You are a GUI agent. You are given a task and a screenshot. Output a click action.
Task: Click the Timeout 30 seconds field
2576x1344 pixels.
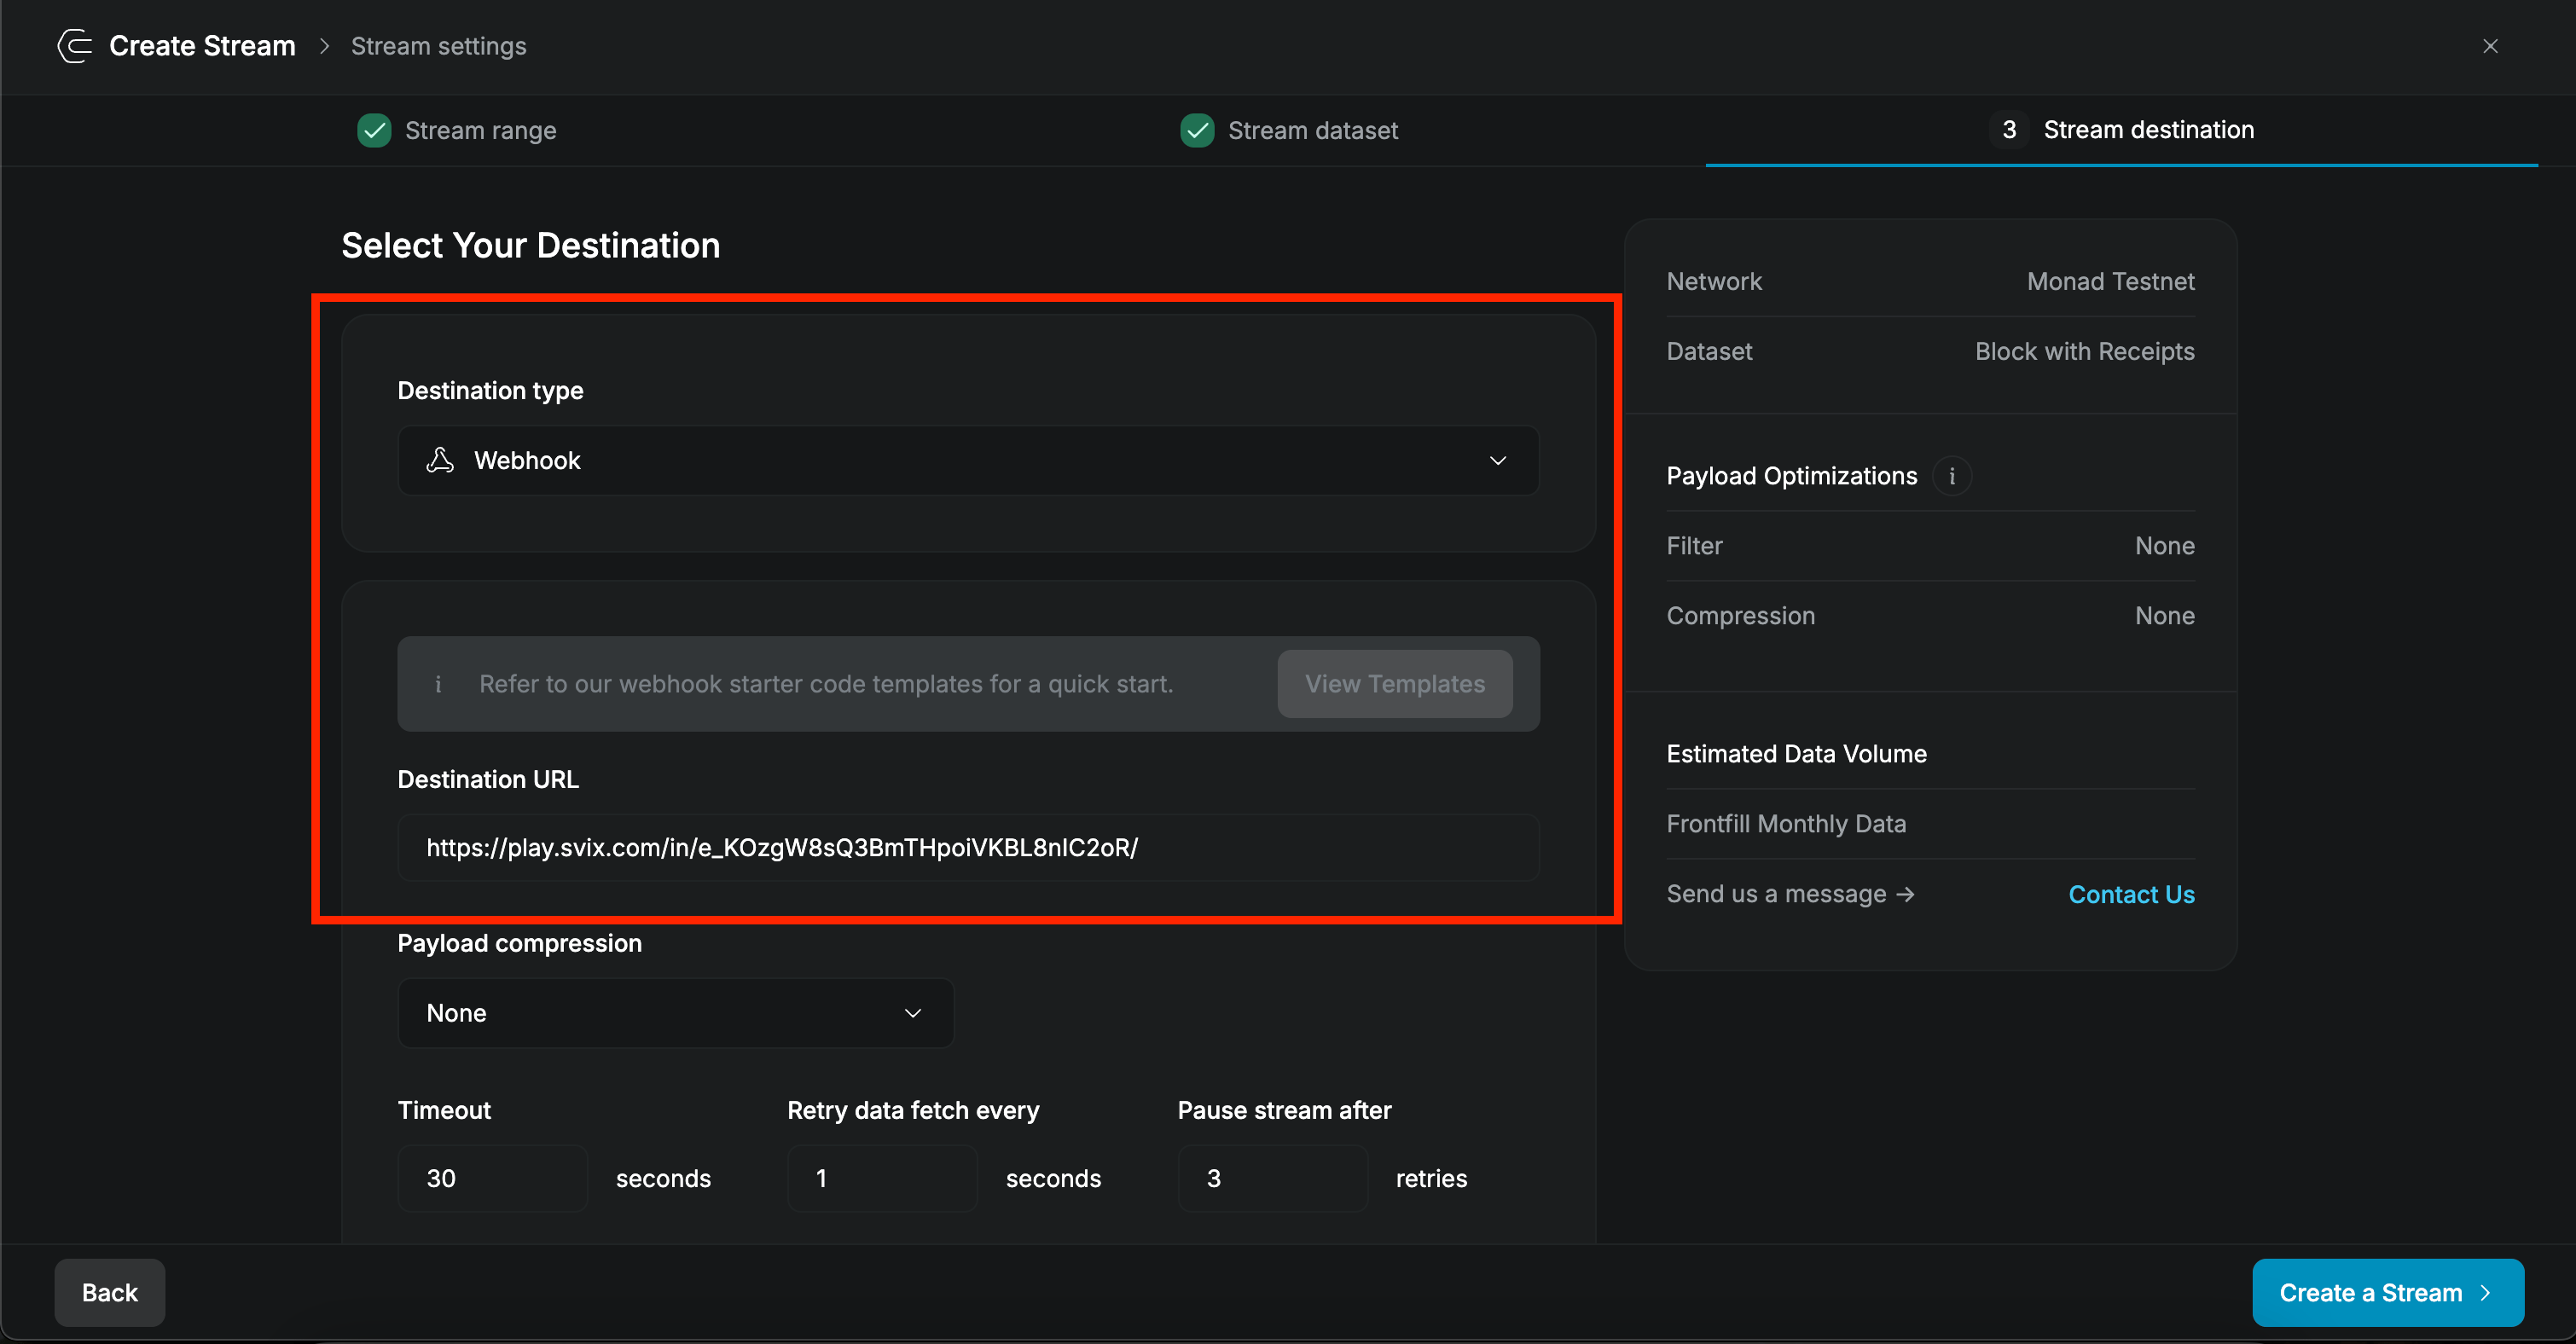tap(492, 1178)
